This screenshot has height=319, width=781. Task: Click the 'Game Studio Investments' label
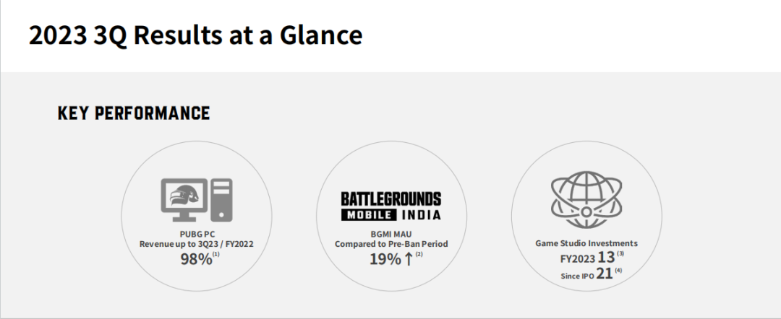pyautogui.click(x=586, y=244)
